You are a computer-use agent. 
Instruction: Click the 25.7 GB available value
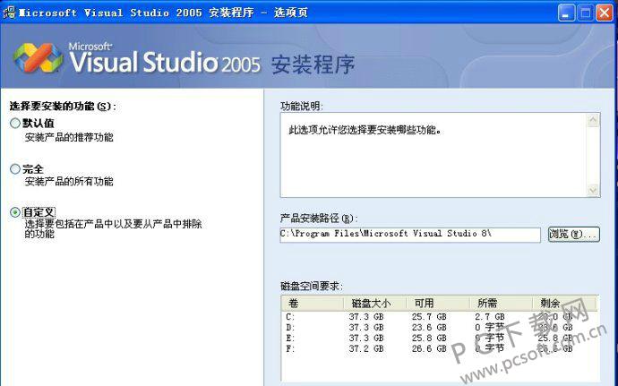pyautogui.click(x=429, y=317)
